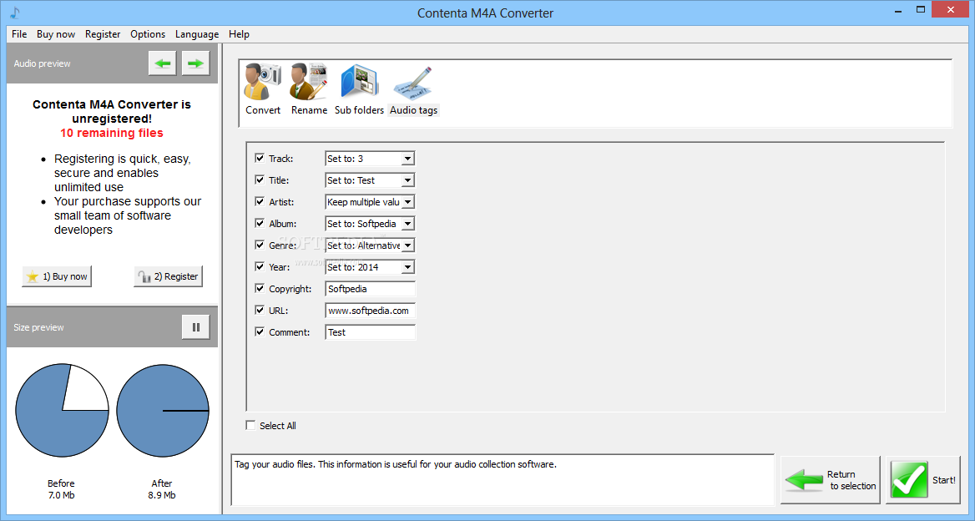The height and width of the screenshot is (521, 975).
Task: Maximize the Contenta M4A Converter window
Action: click(921, 9)
